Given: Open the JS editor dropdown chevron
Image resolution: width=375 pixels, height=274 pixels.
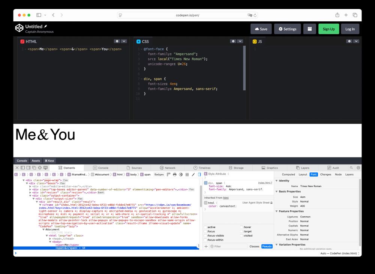Looking at the screenshot, I should pyautogui.click(x=356, y=41).
